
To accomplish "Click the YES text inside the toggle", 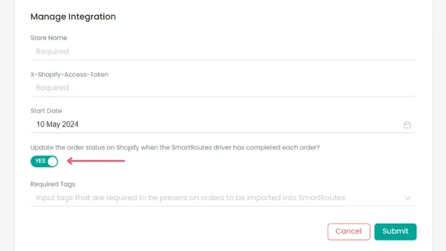I will coord(40,161).
